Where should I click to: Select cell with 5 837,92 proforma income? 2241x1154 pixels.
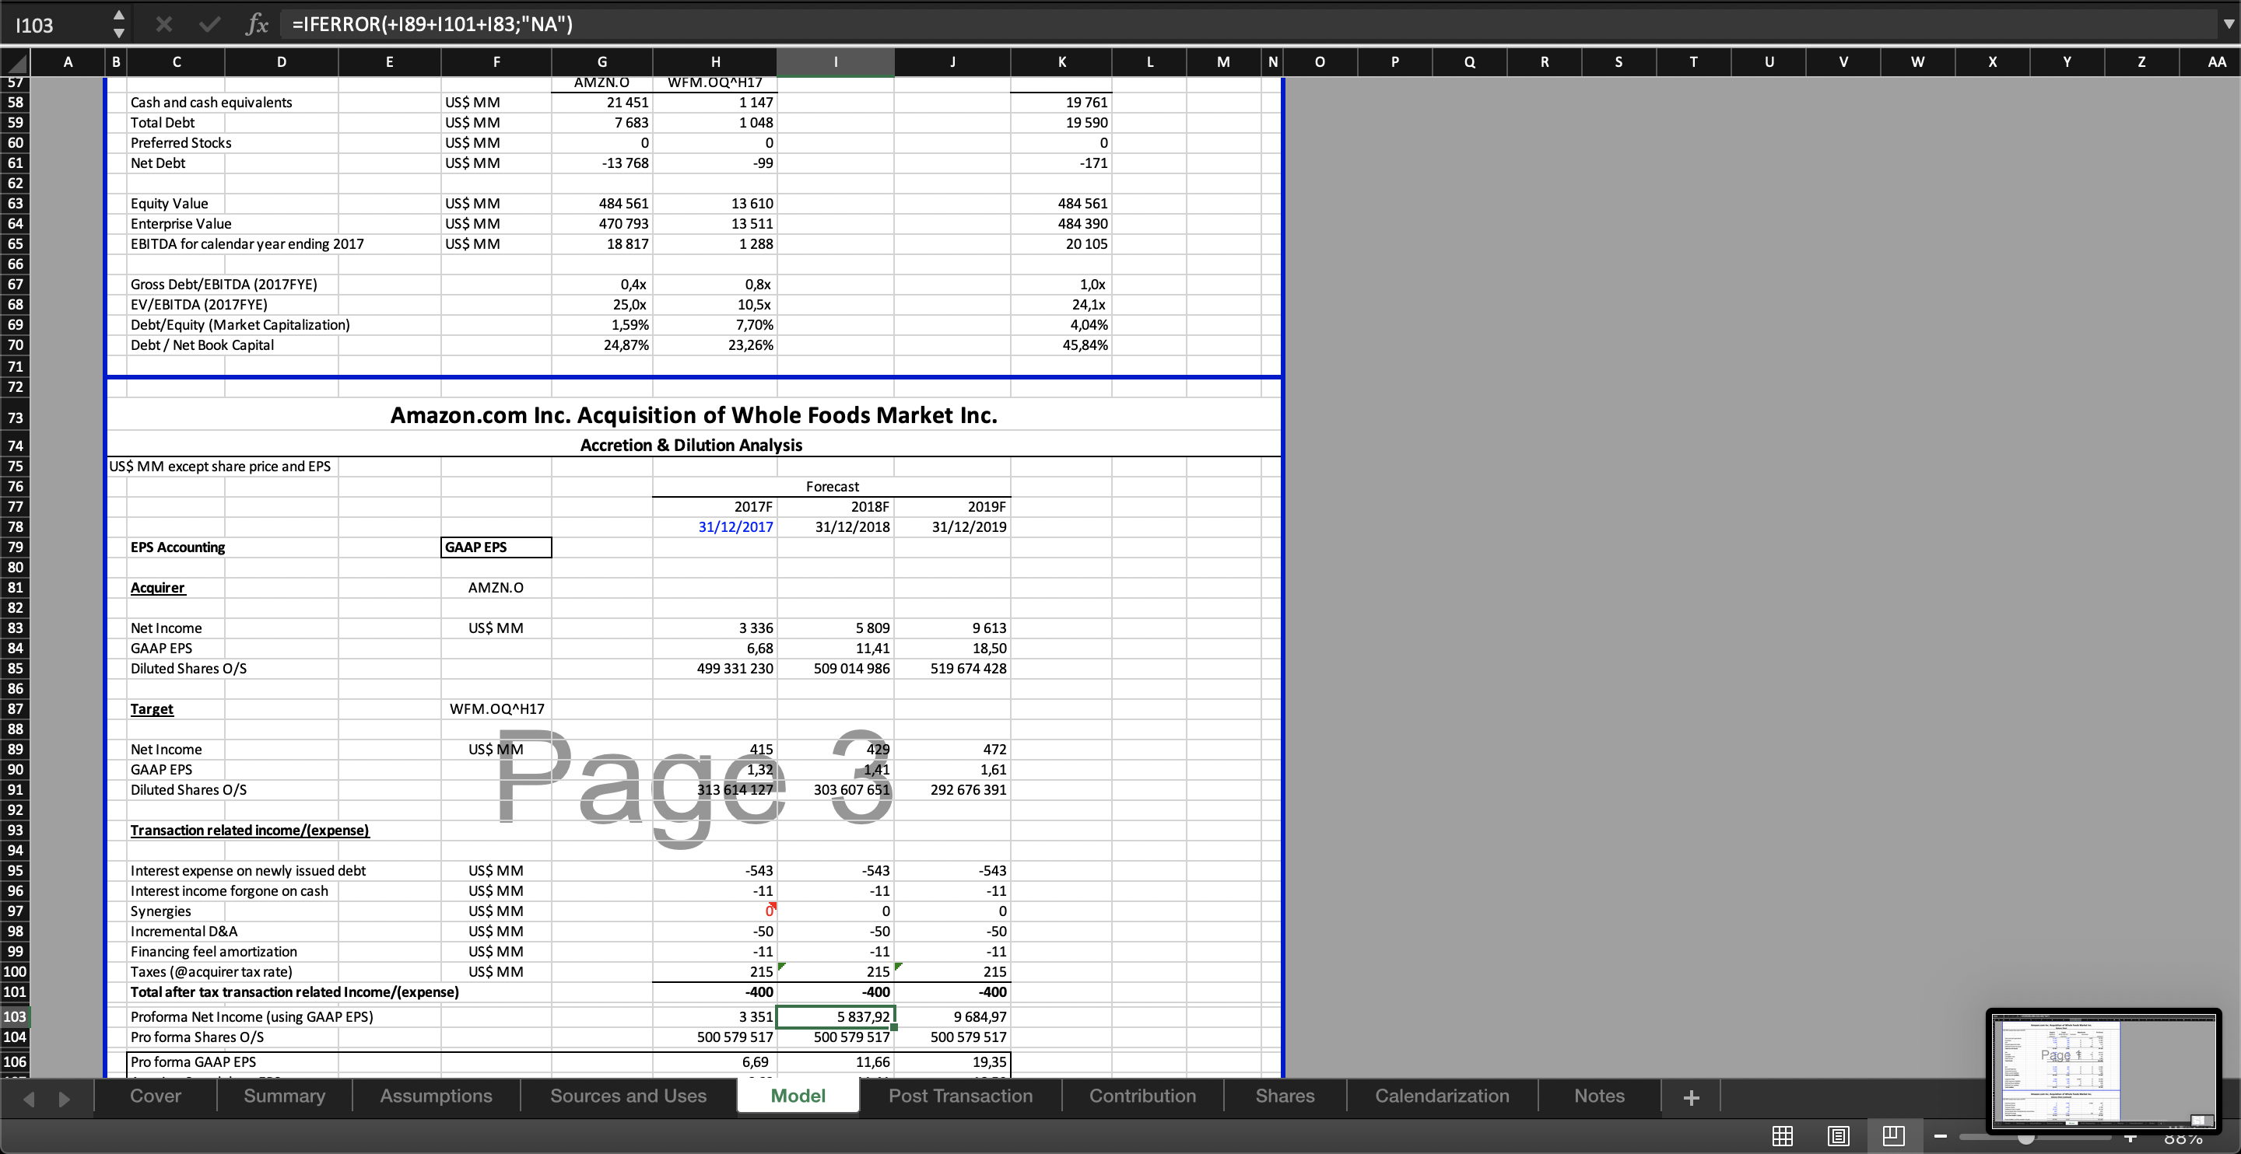(x=835, y=1016)
